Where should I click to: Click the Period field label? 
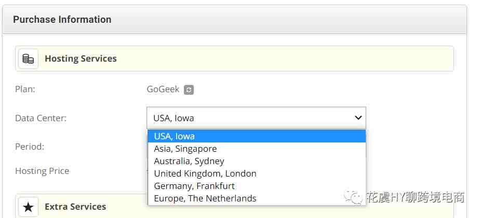30,147
